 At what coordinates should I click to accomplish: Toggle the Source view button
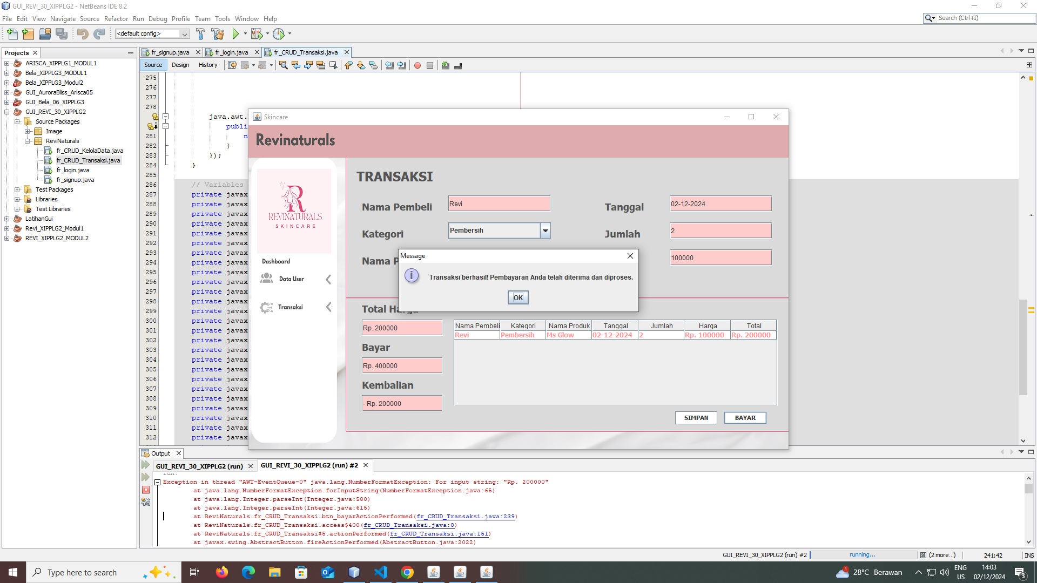(x=153, y=65)
